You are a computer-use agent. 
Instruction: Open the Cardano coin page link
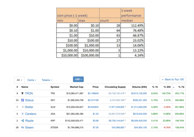point(31,114)
